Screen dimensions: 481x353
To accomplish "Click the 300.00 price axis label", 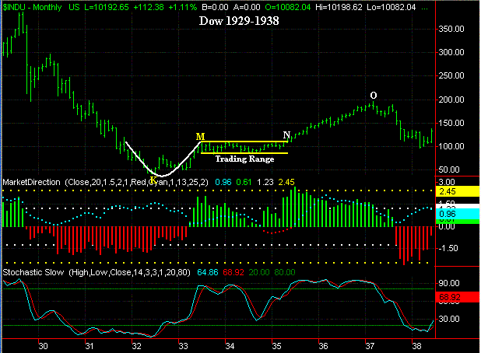I will pos(451,52).
